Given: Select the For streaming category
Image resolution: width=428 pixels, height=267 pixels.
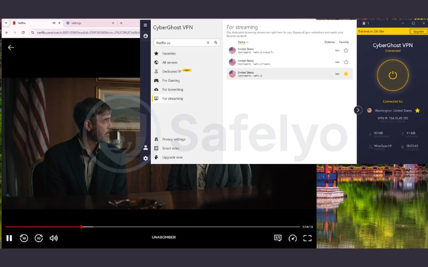Looking at the screenshot, I should 172,98.
